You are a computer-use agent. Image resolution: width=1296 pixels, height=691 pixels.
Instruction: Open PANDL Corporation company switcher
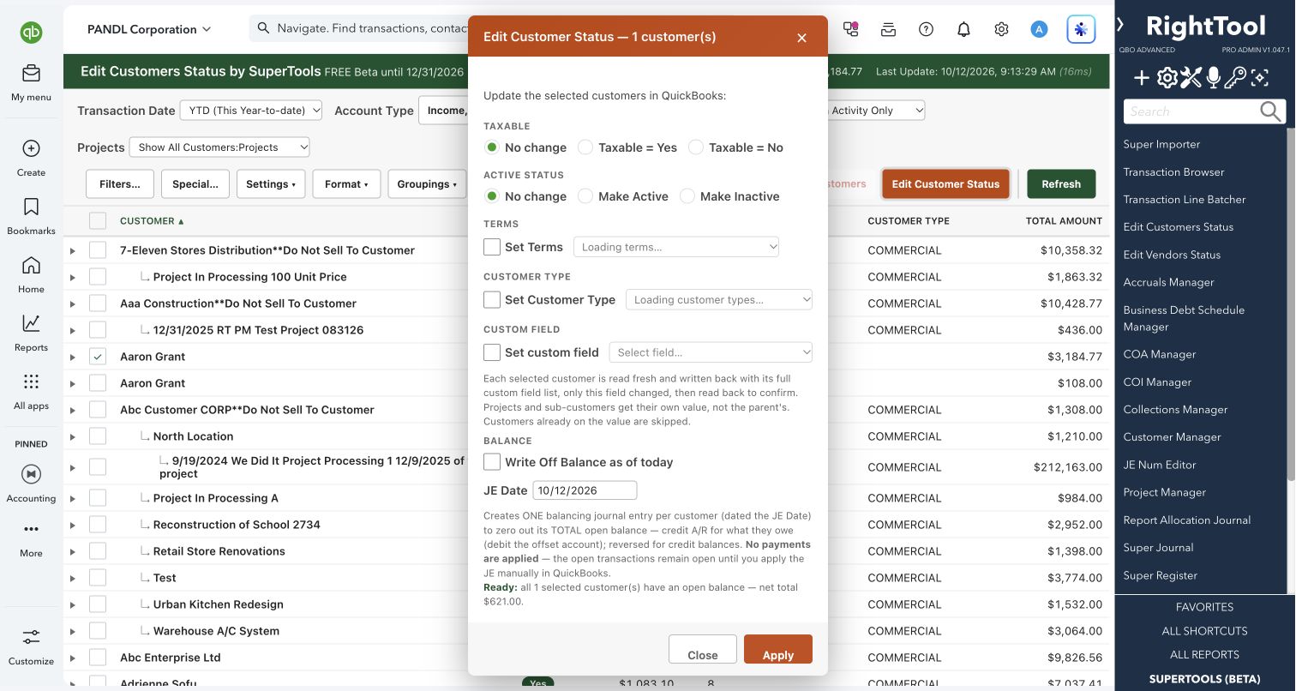pyautogui.click(x=148, y=29)
